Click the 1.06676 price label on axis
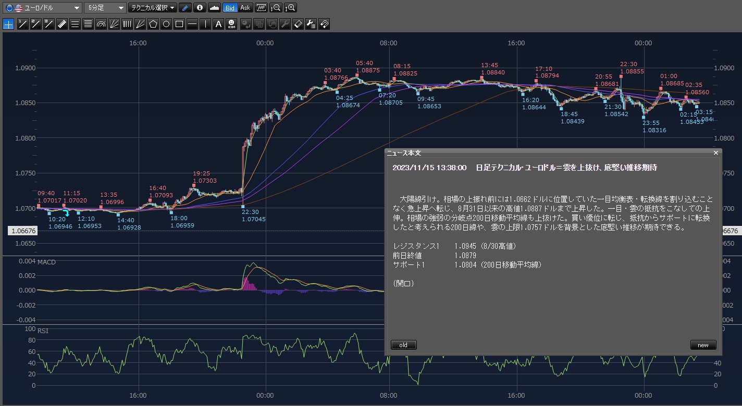Screen dimensions: 742x406 [22, 231]
